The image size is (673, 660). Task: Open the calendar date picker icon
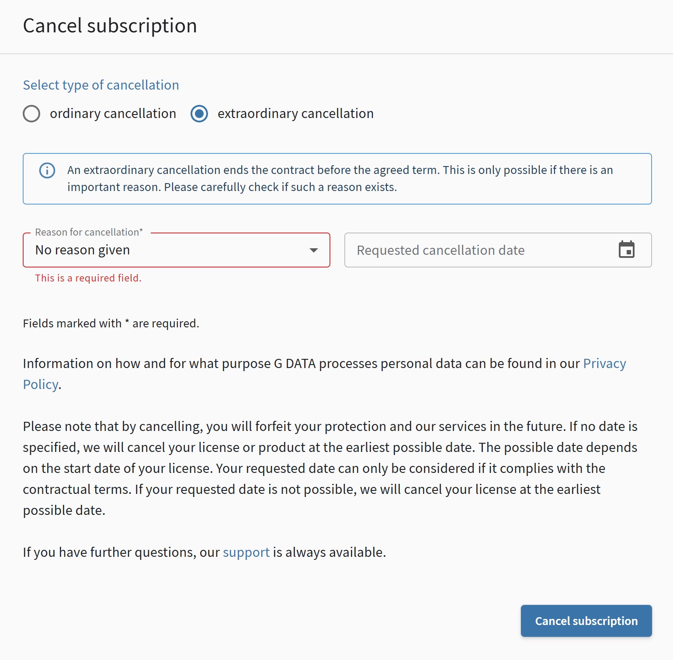[x=626, y=250]
